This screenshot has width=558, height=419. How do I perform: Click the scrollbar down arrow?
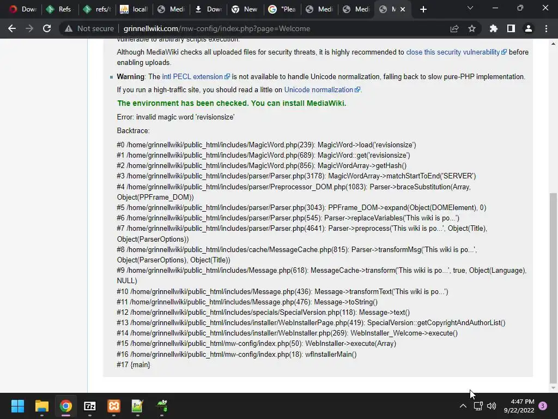553,388
